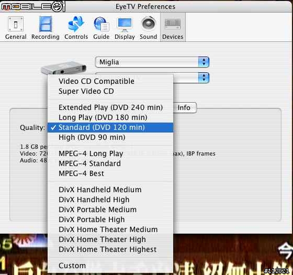Viewport: 293px width, 275px height.
Task: Click the IBP frames text
Action: tap(201, 153)
